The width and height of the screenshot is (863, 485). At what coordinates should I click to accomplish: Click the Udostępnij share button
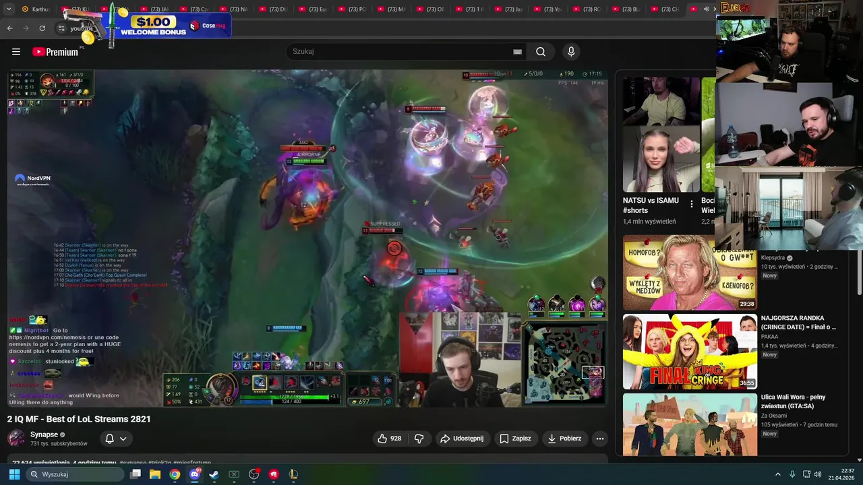(x=462, y=439)
